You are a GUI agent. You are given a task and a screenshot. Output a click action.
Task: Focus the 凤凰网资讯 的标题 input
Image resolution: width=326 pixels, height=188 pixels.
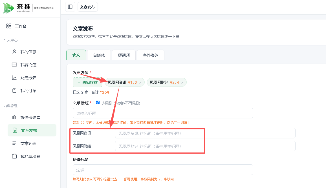coord(205,133)
